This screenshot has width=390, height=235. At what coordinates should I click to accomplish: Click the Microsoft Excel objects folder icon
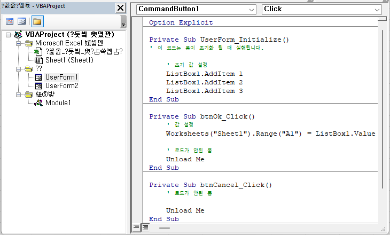coord(29,43)
